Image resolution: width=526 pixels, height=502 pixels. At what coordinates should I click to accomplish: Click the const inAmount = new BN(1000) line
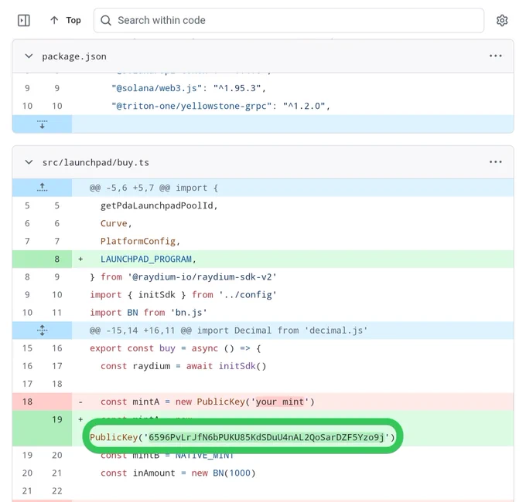(x=263, y=473)
